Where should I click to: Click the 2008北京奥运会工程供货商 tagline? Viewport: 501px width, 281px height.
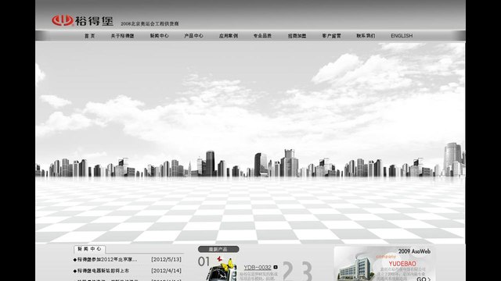[150, 24]
